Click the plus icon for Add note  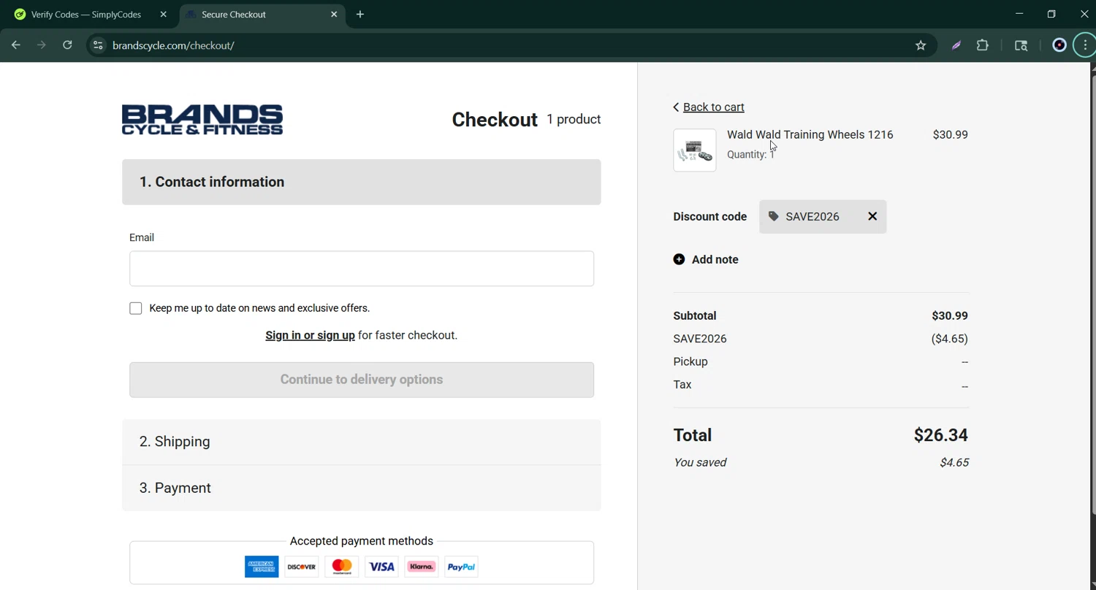(679, 259)
